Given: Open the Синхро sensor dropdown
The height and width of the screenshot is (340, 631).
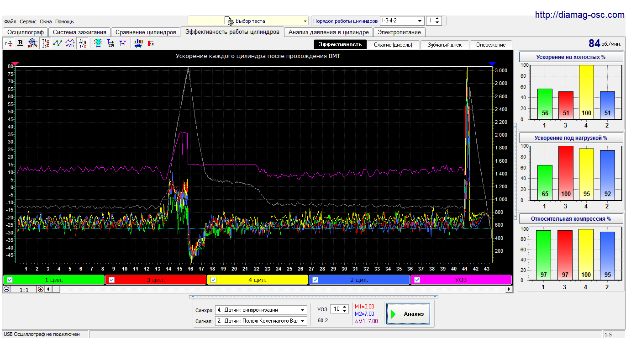Looking at the screenshot, I should pos(261,310).
